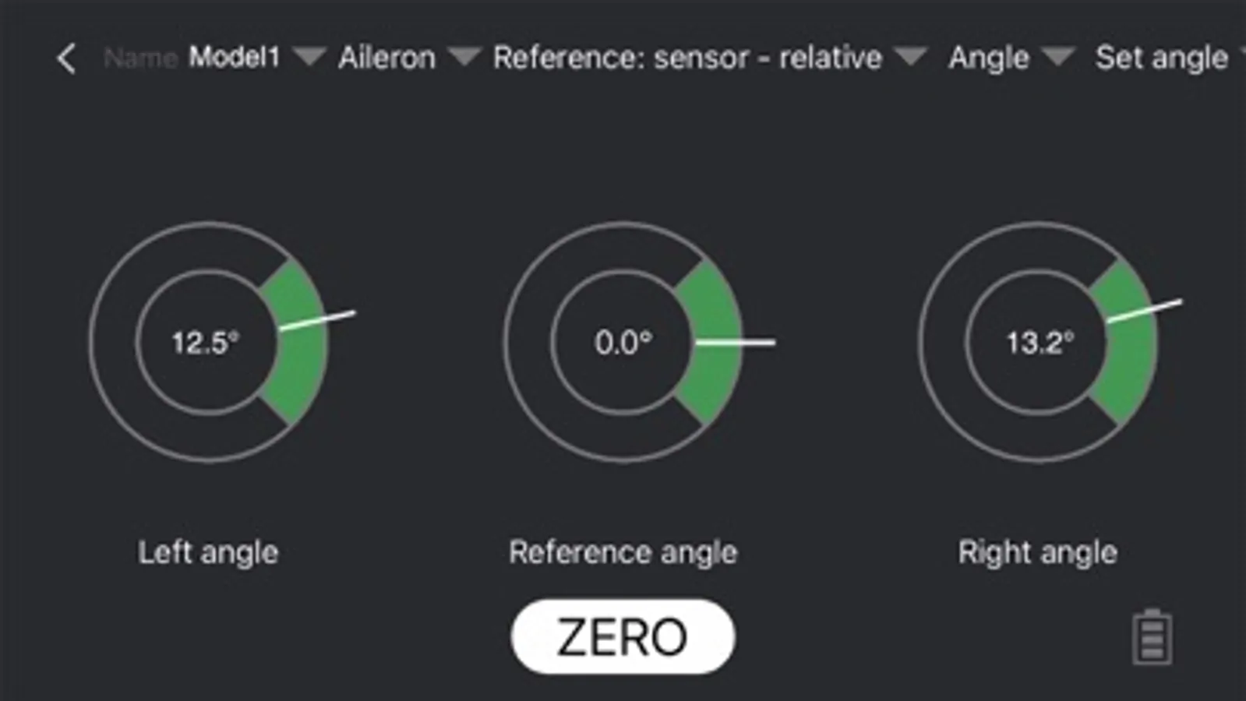
Task: Click the Right angle label
Action: tap(1037, 552)
